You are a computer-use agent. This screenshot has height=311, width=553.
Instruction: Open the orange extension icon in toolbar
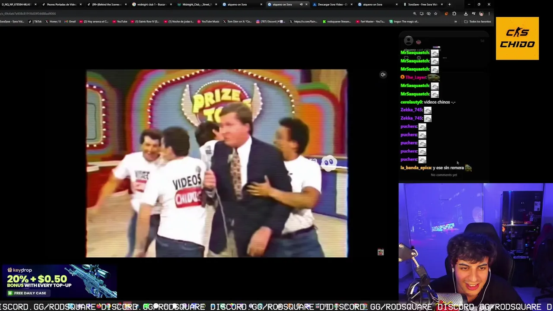(446, 13)
